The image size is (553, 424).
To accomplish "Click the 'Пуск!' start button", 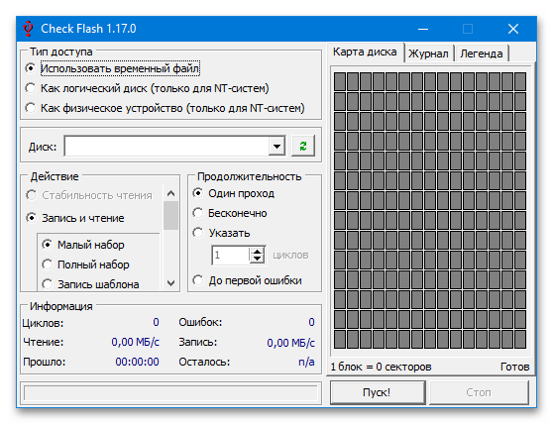I will click(377, 392).
